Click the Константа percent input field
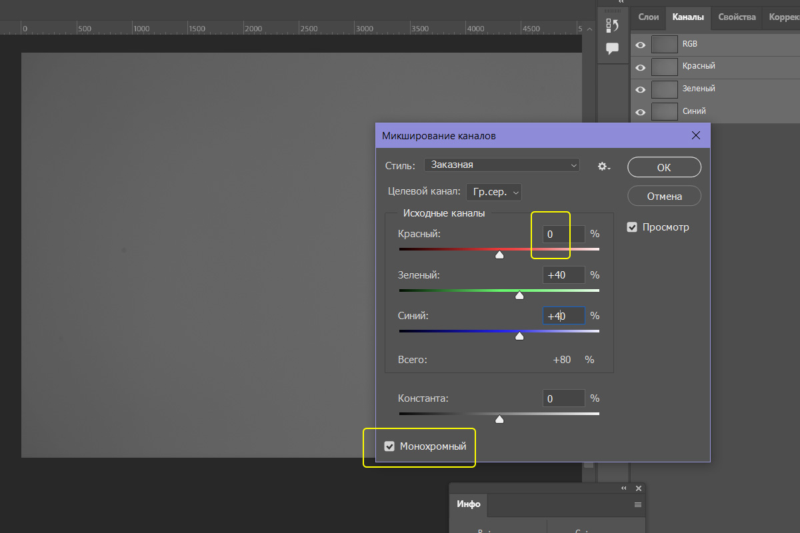800x533 pixels. (564, 398)
